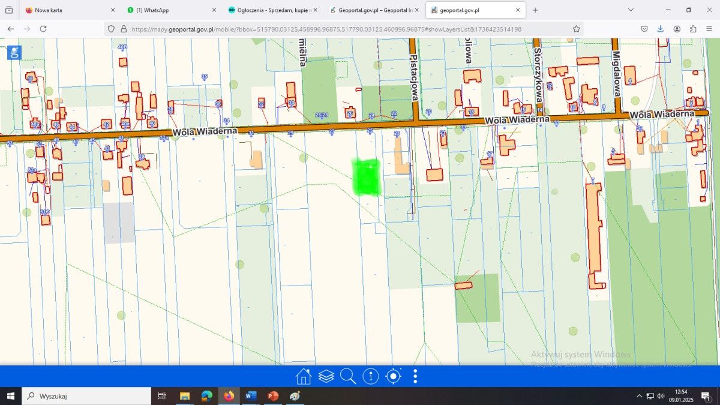720x405 pixels.
Task: Open a new browser tab with plus button
Action: [535, 10]
